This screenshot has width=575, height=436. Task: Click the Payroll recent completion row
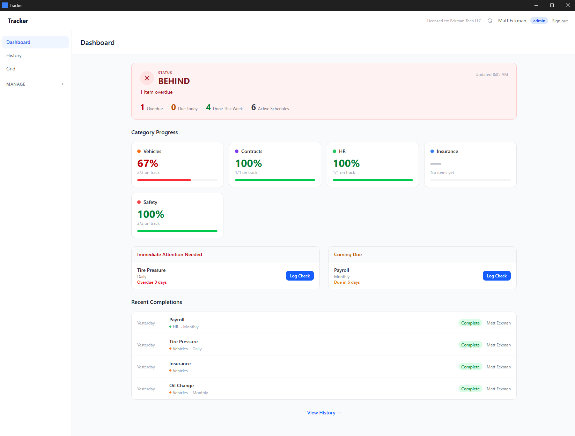(x=324, y=323)
